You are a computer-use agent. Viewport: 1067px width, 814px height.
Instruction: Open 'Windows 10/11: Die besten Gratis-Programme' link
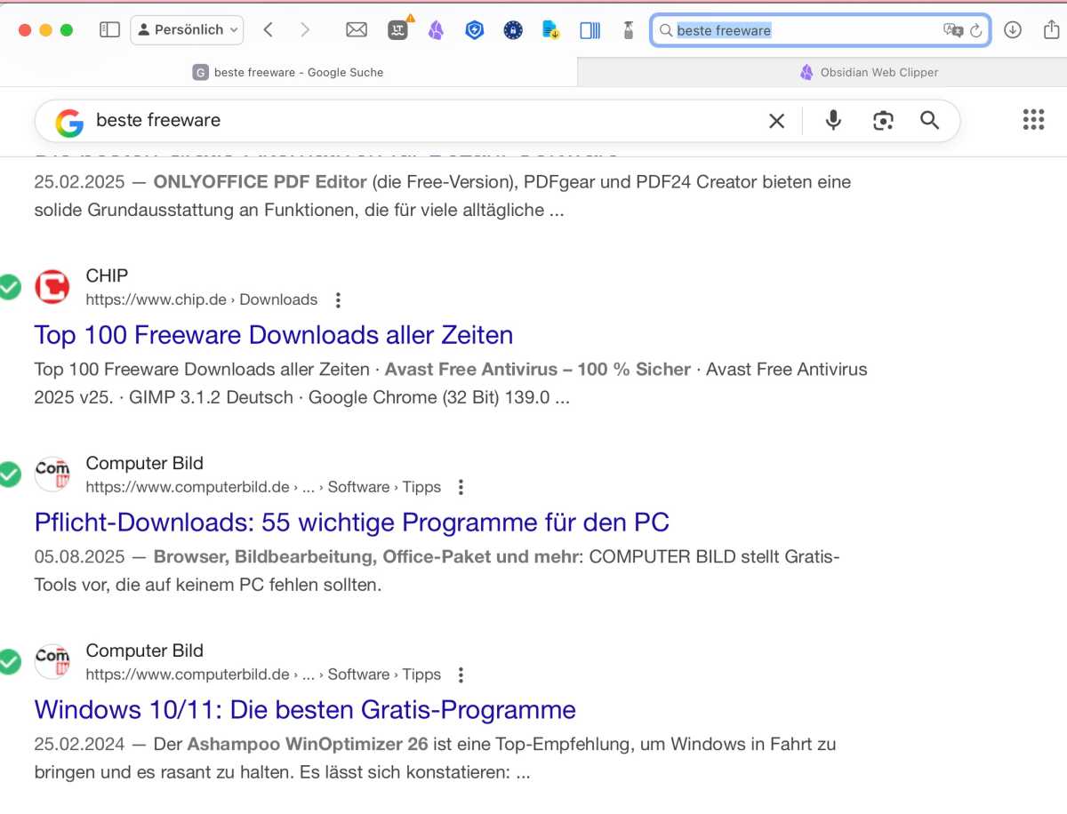(304, 710)
